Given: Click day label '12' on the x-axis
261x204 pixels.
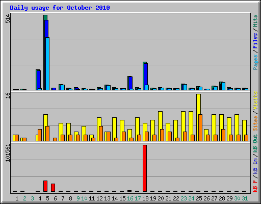Looking at the screenshot, I should click(99, 198).
